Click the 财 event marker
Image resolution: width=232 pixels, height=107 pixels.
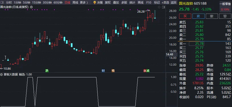pyautogui.click(x=103, y=71)
